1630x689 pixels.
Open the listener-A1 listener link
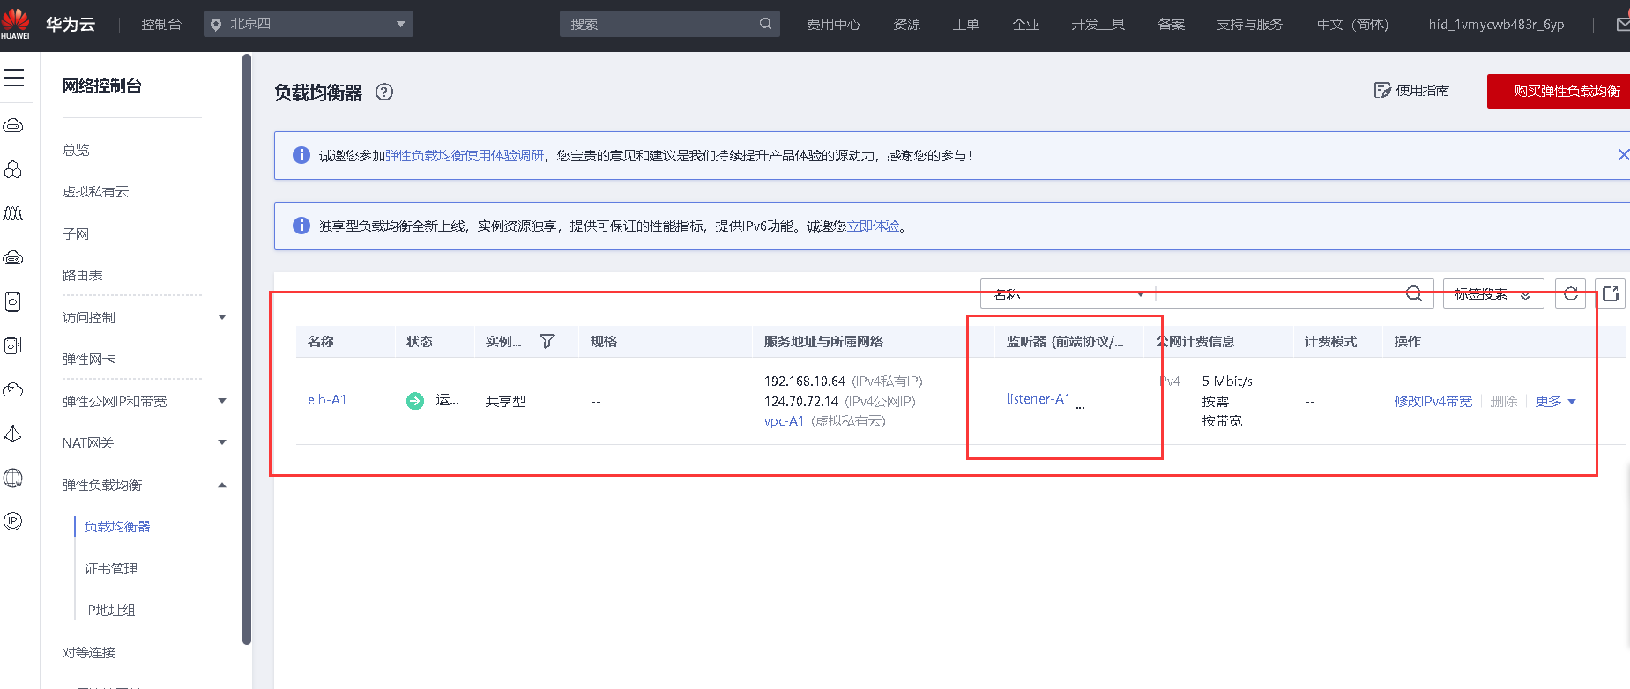coord(1038,399)
